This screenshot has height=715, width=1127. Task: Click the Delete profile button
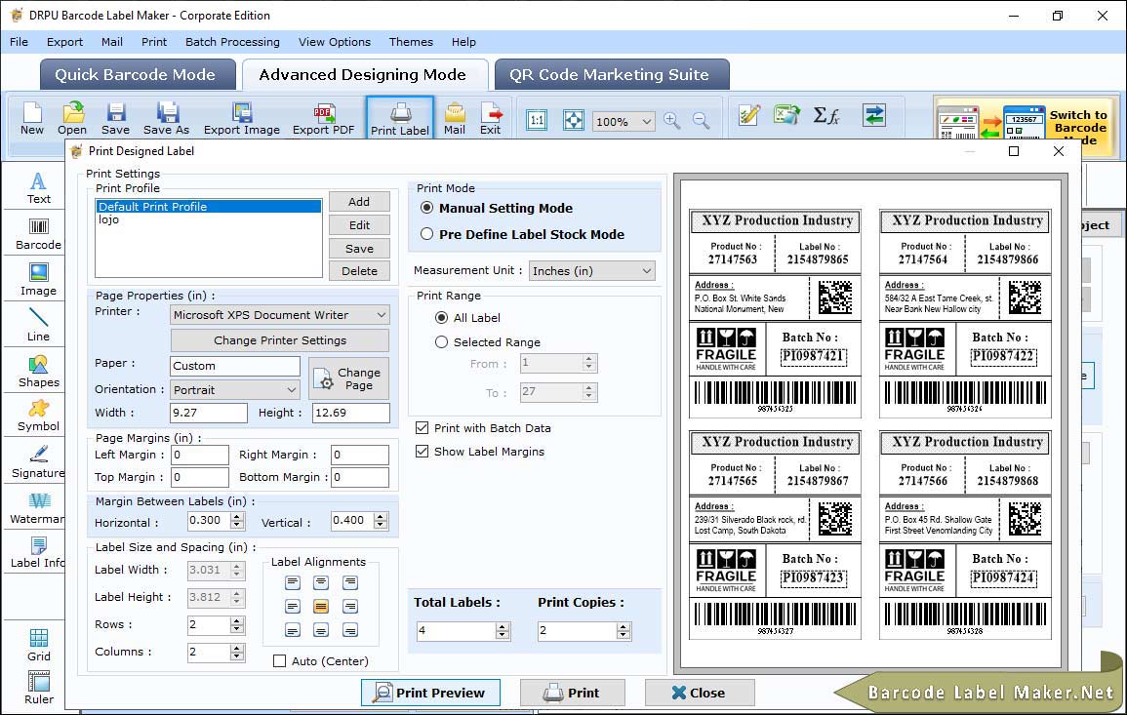[359, 271]
